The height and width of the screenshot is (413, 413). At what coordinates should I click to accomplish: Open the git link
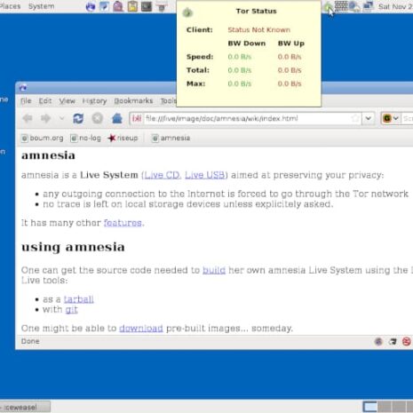[x=71, y=310]
